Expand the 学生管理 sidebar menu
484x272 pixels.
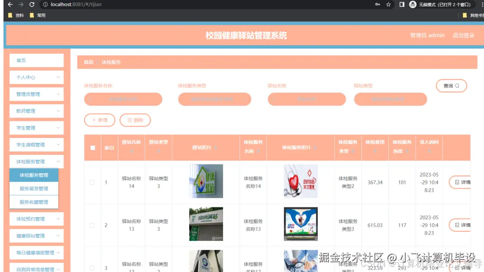click(36, 128)
